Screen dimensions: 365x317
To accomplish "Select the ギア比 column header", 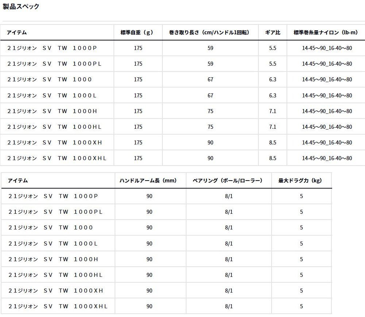I will [x=273, y=32].
